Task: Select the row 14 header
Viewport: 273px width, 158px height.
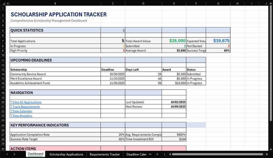Action: [3, 74]
